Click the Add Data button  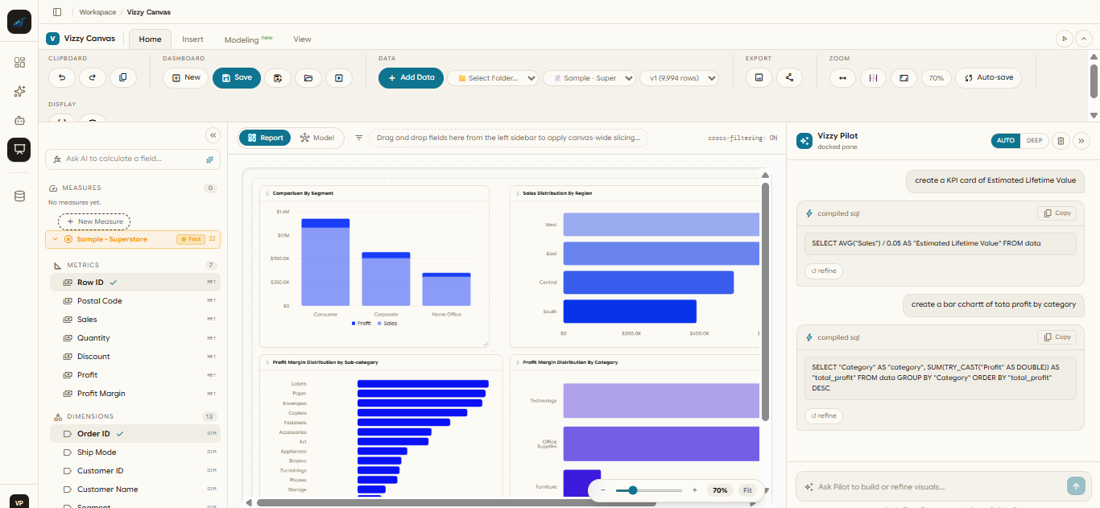tap(411, 77)
